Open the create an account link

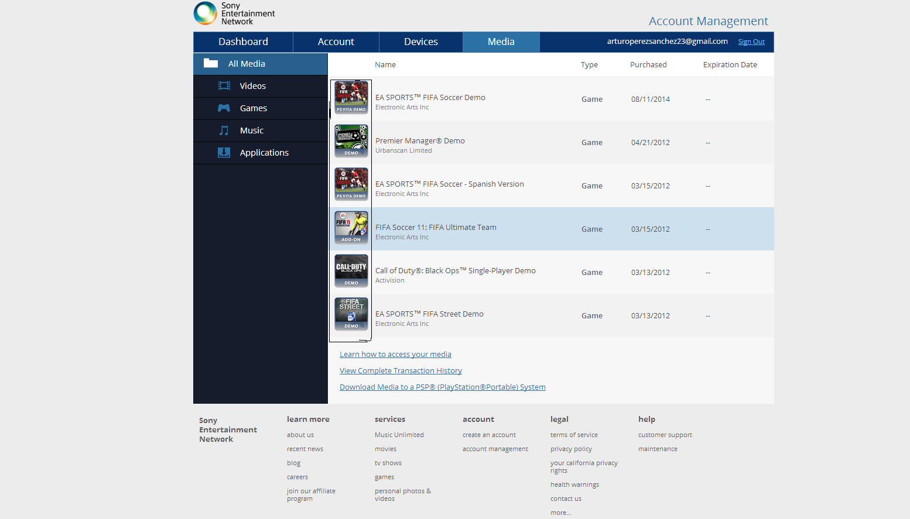489,435
